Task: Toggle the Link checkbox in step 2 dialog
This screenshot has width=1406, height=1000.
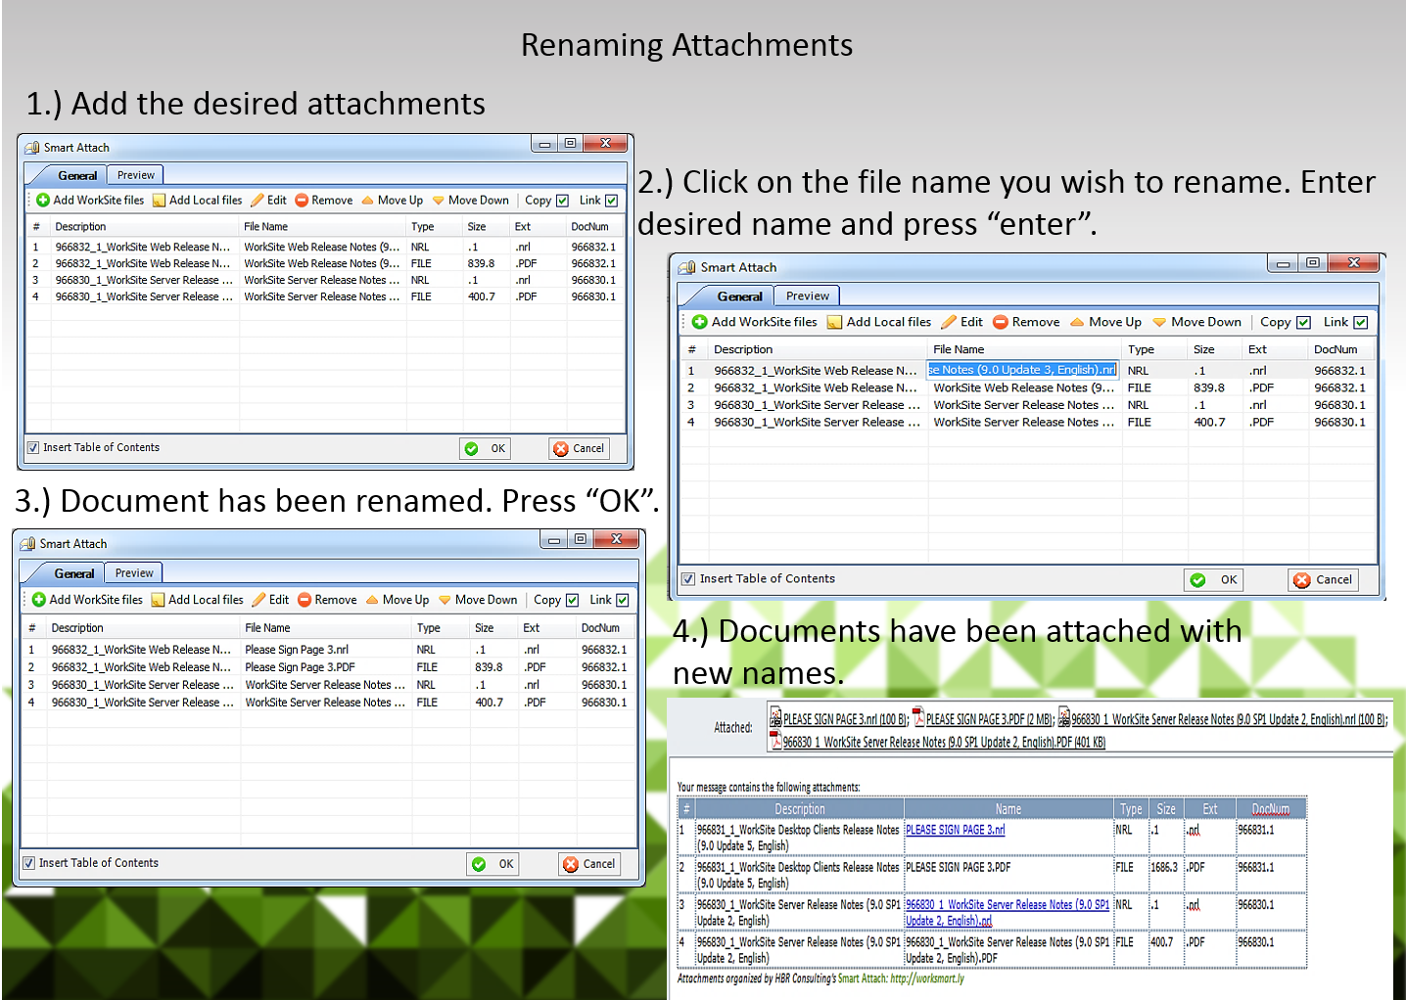Action: point(1360,322)
